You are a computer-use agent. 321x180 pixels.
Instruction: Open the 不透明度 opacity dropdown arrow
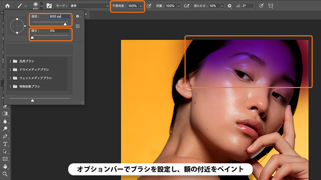[x=141, y=6]
